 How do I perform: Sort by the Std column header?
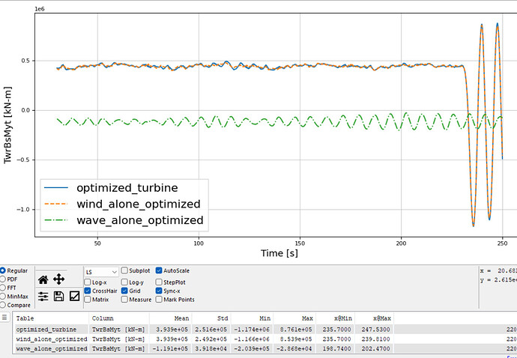pos(211,318)
